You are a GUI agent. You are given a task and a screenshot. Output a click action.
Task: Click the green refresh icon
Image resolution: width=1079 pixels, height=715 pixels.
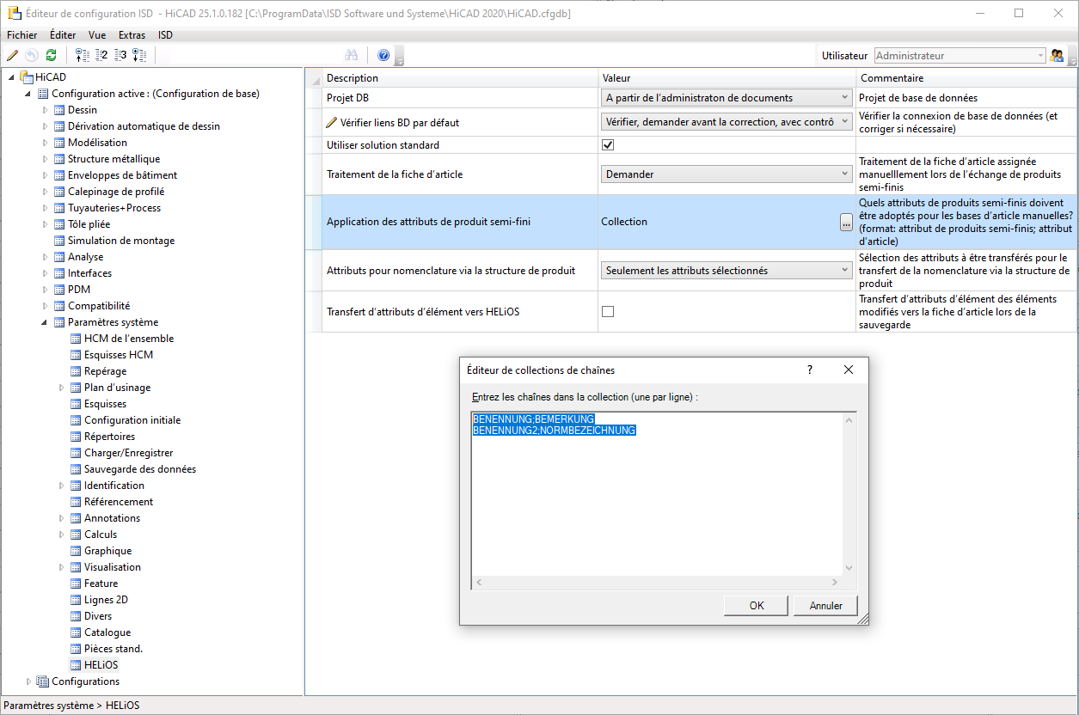(52, 55)
